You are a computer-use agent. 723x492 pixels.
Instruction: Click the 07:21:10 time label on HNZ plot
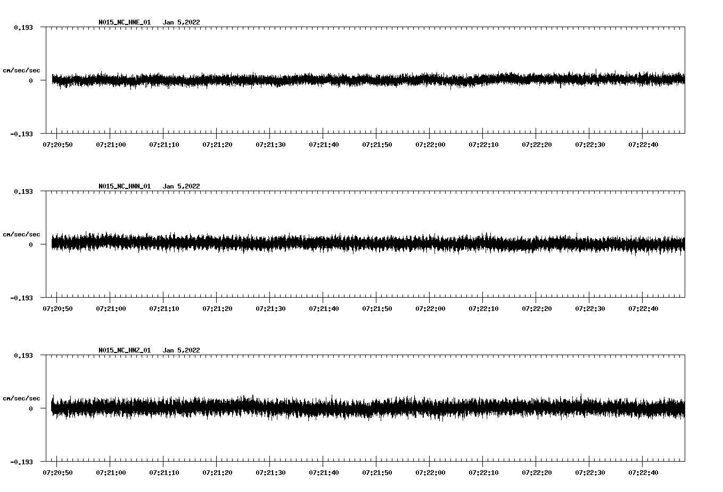pyautogui.click(x=164, y=473)
